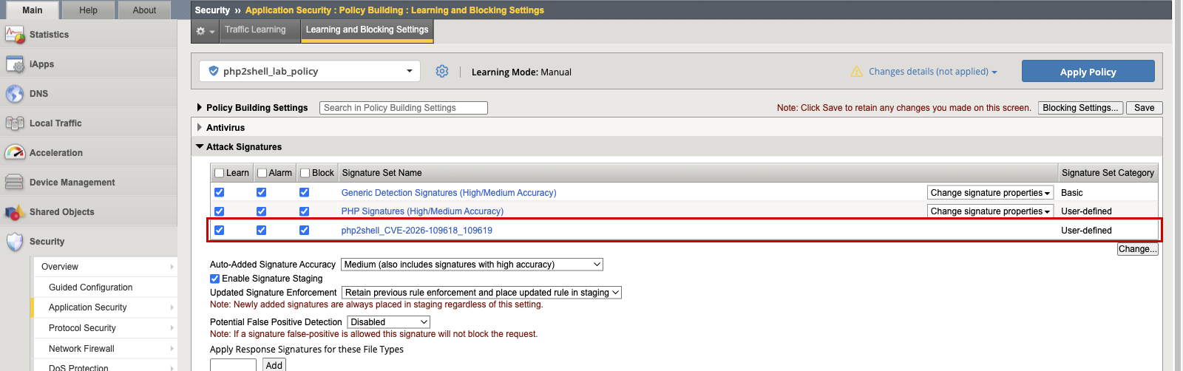Click the DNS globe icon
1183x371 pixels.
coord(15,94)
